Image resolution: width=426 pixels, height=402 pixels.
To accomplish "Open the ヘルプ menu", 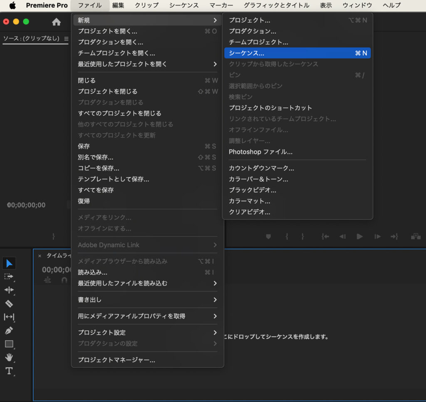I will point(392,5).
